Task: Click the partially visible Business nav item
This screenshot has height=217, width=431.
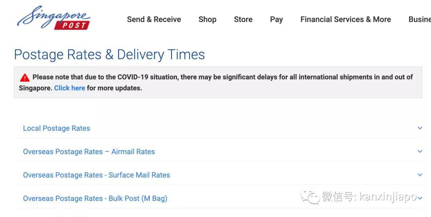Action: pyautogui.click(x=419, y=19)
